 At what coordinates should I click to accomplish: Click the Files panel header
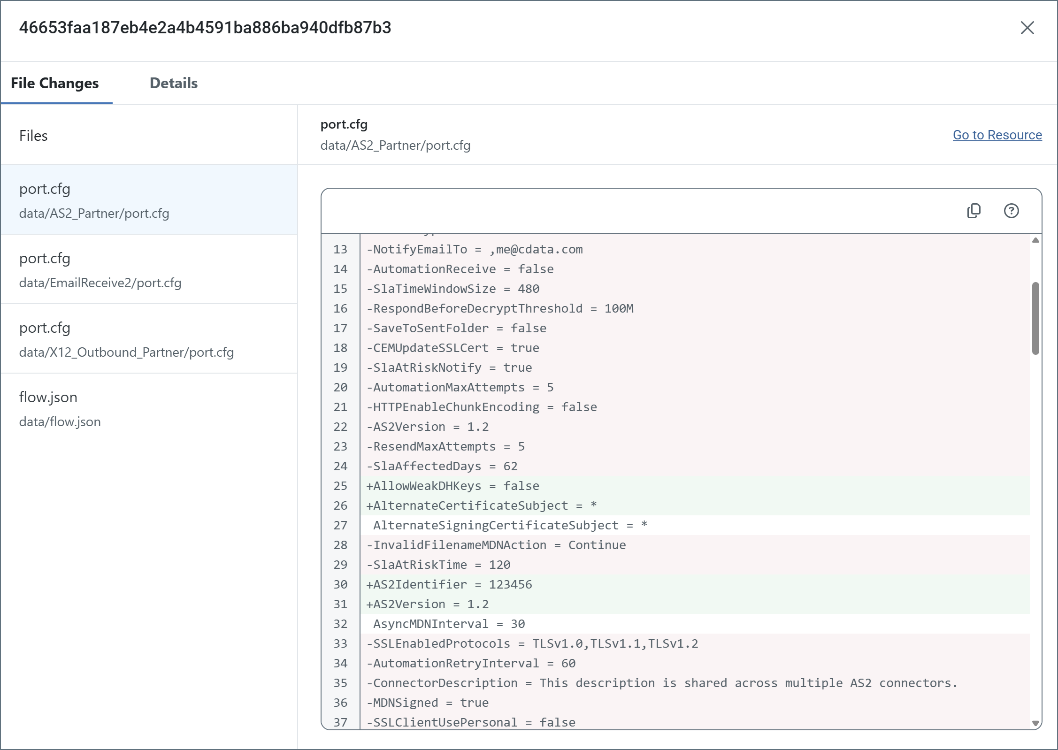[33, 136]
